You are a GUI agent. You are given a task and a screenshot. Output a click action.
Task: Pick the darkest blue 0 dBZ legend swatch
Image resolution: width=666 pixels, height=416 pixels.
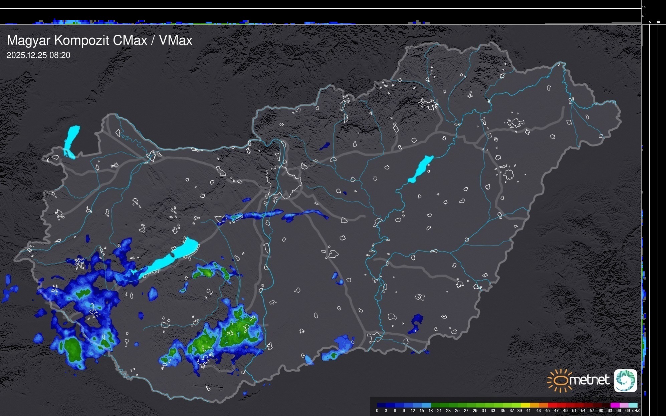[382, 405]
